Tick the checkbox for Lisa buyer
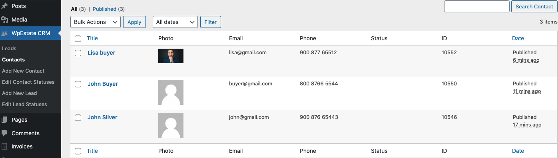The height and width of the screenshot is (158, 558). pos(78,53)
